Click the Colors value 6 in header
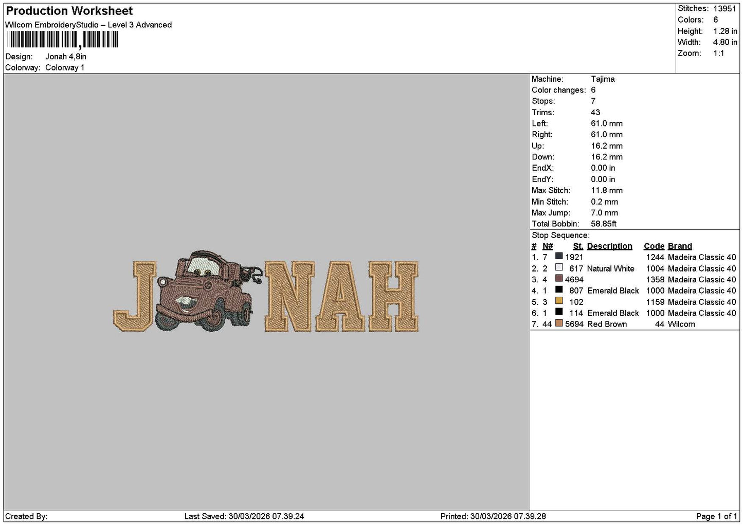Image resolution: width=743 pixels, height=525 pixels. [715, 20]
